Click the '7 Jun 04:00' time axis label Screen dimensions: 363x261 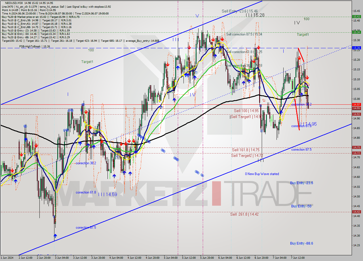(x=280, y=258)
